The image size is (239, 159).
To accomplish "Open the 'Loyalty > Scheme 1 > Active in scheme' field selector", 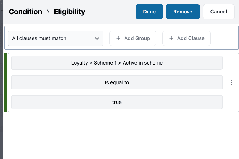I will [x=117, y=63].
